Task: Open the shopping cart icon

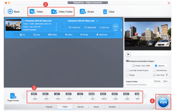Action: 169,3
